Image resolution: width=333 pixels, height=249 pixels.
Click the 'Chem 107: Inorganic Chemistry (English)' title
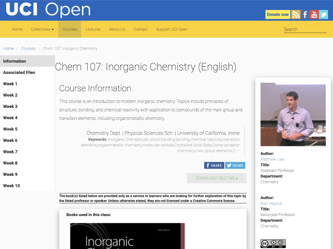pyautogui.click(x=146, y=67)
